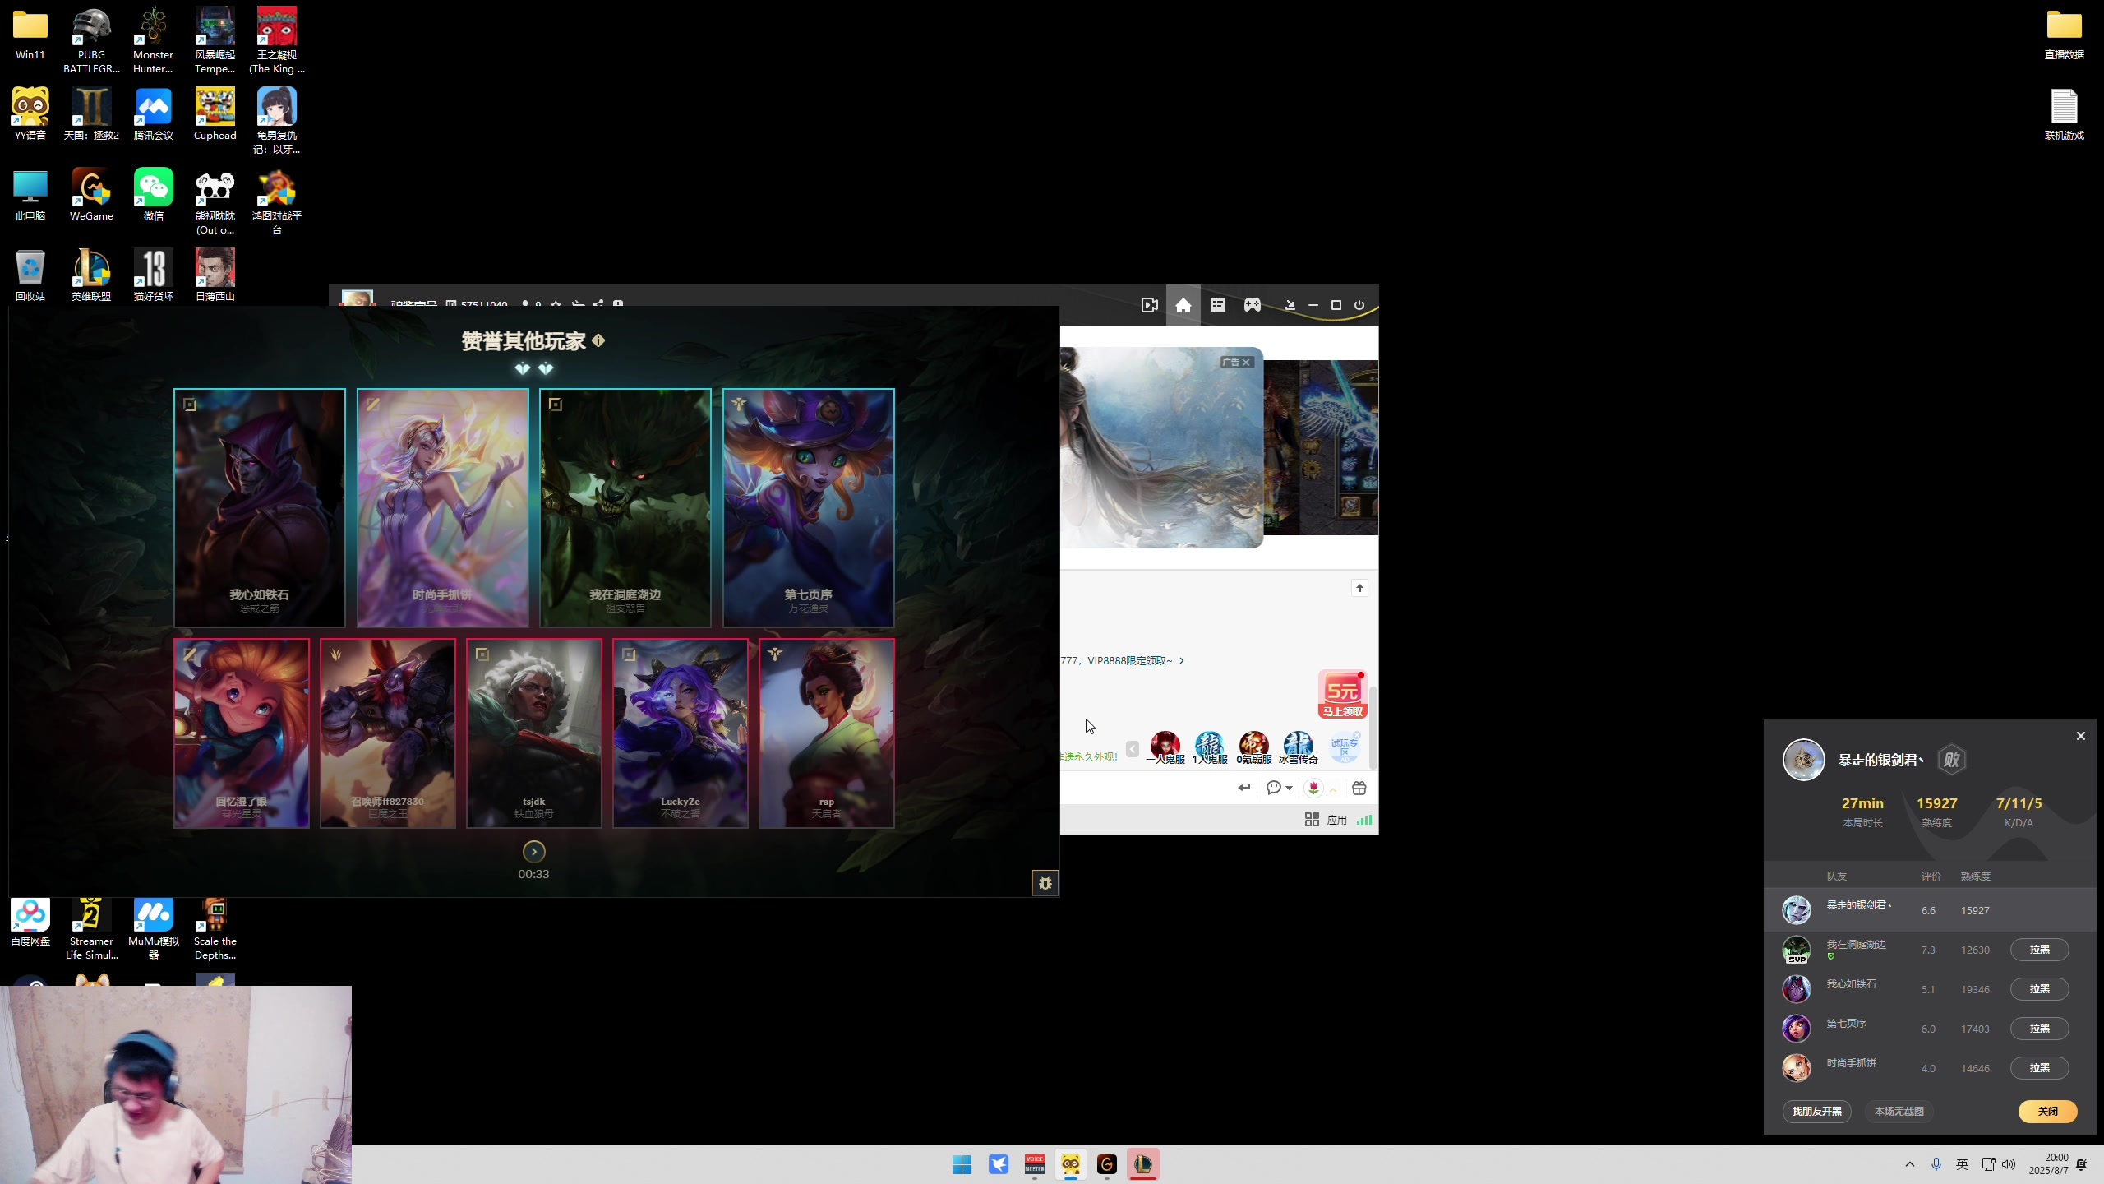2104x1184 pixels.
Task: Click 拉黑 for 我在洞庭湖边
Action: (2040, 950)
